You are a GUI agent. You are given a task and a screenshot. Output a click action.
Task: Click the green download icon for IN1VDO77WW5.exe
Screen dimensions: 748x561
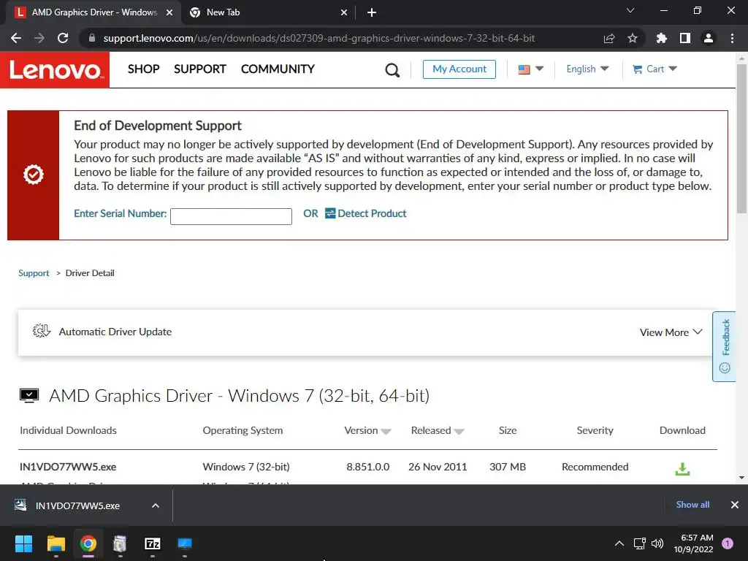(682, 468)
